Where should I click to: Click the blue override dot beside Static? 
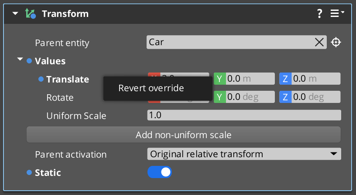tap(29, 173)
